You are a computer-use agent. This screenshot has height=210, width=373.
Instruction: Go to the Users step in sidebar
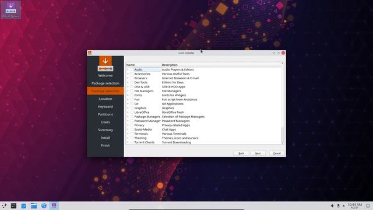(105, 122)
